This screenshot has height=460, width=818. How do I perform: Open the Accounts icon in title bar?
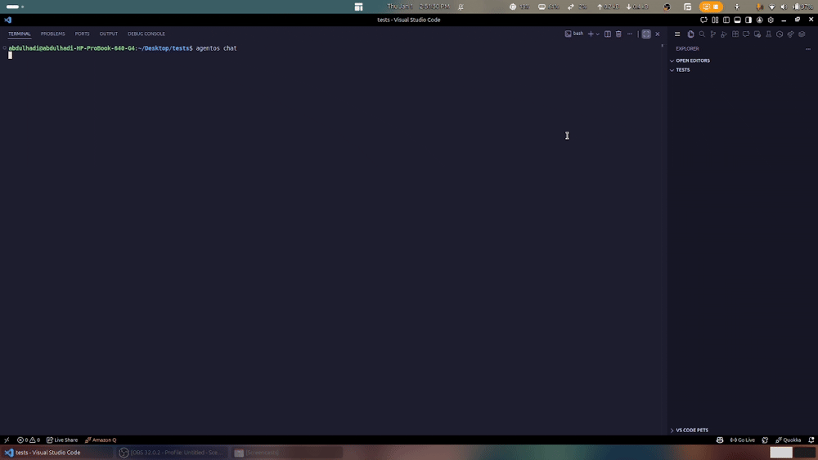pos(760,20)
